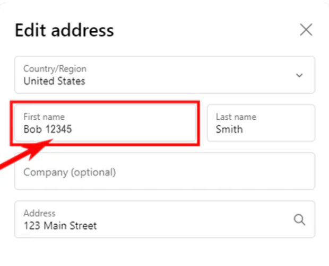Click the First name label
This screenshot has height=266, width=329.
44,117
